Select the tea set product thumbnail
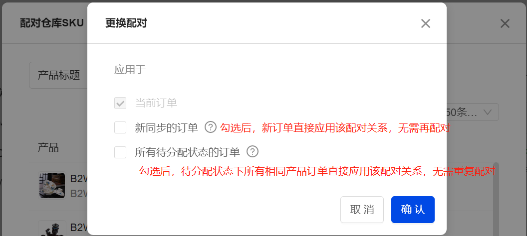The width and height of the screenshot is (527, 236). pos(52,185)
